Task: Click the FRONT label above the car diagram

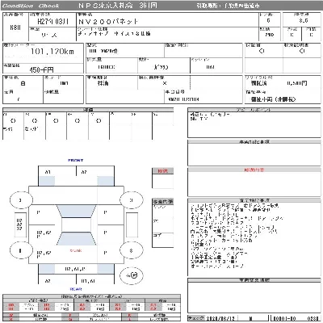Action: [76, 161]
